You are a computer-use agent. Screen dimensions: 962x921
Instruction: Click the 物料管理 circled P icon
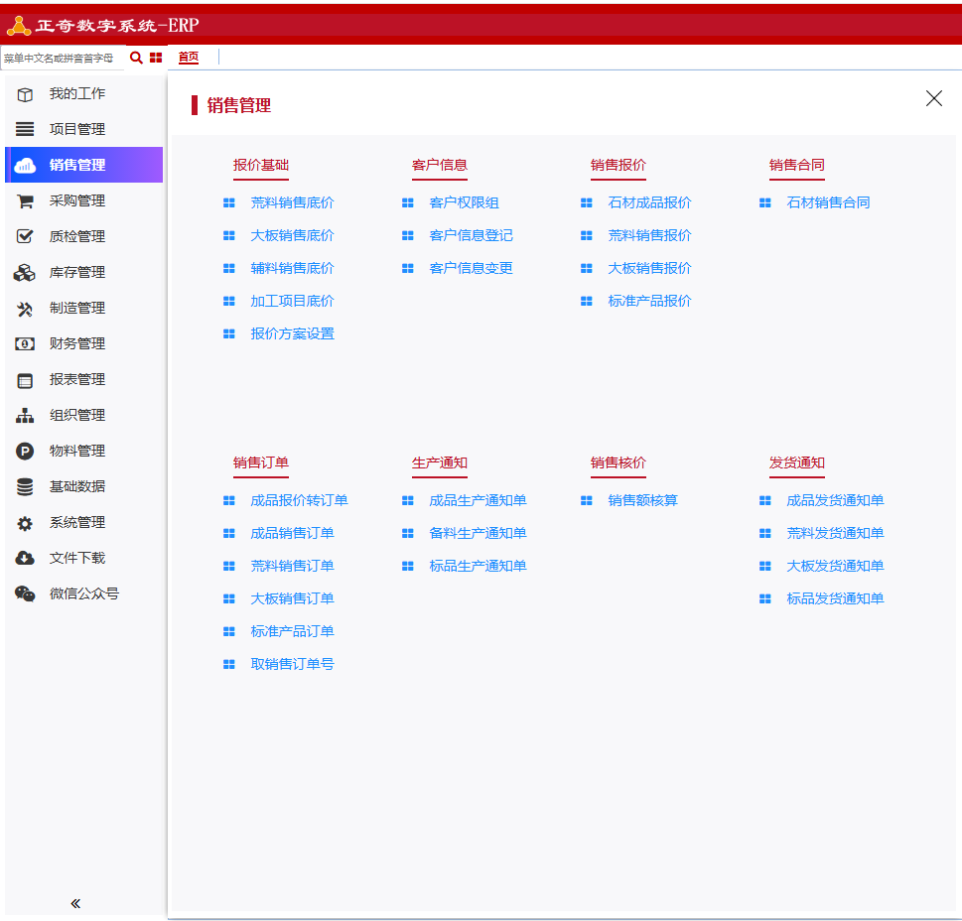25,452
